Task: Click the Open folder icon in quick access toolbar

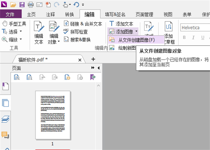Action: point(13,4)
